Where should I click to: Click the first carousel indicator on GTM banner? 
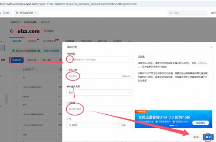172,126
